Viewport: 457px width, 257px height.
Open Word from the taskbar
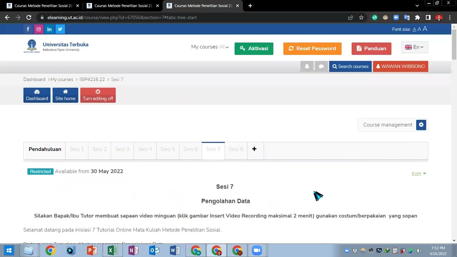[x=175, y=251]
